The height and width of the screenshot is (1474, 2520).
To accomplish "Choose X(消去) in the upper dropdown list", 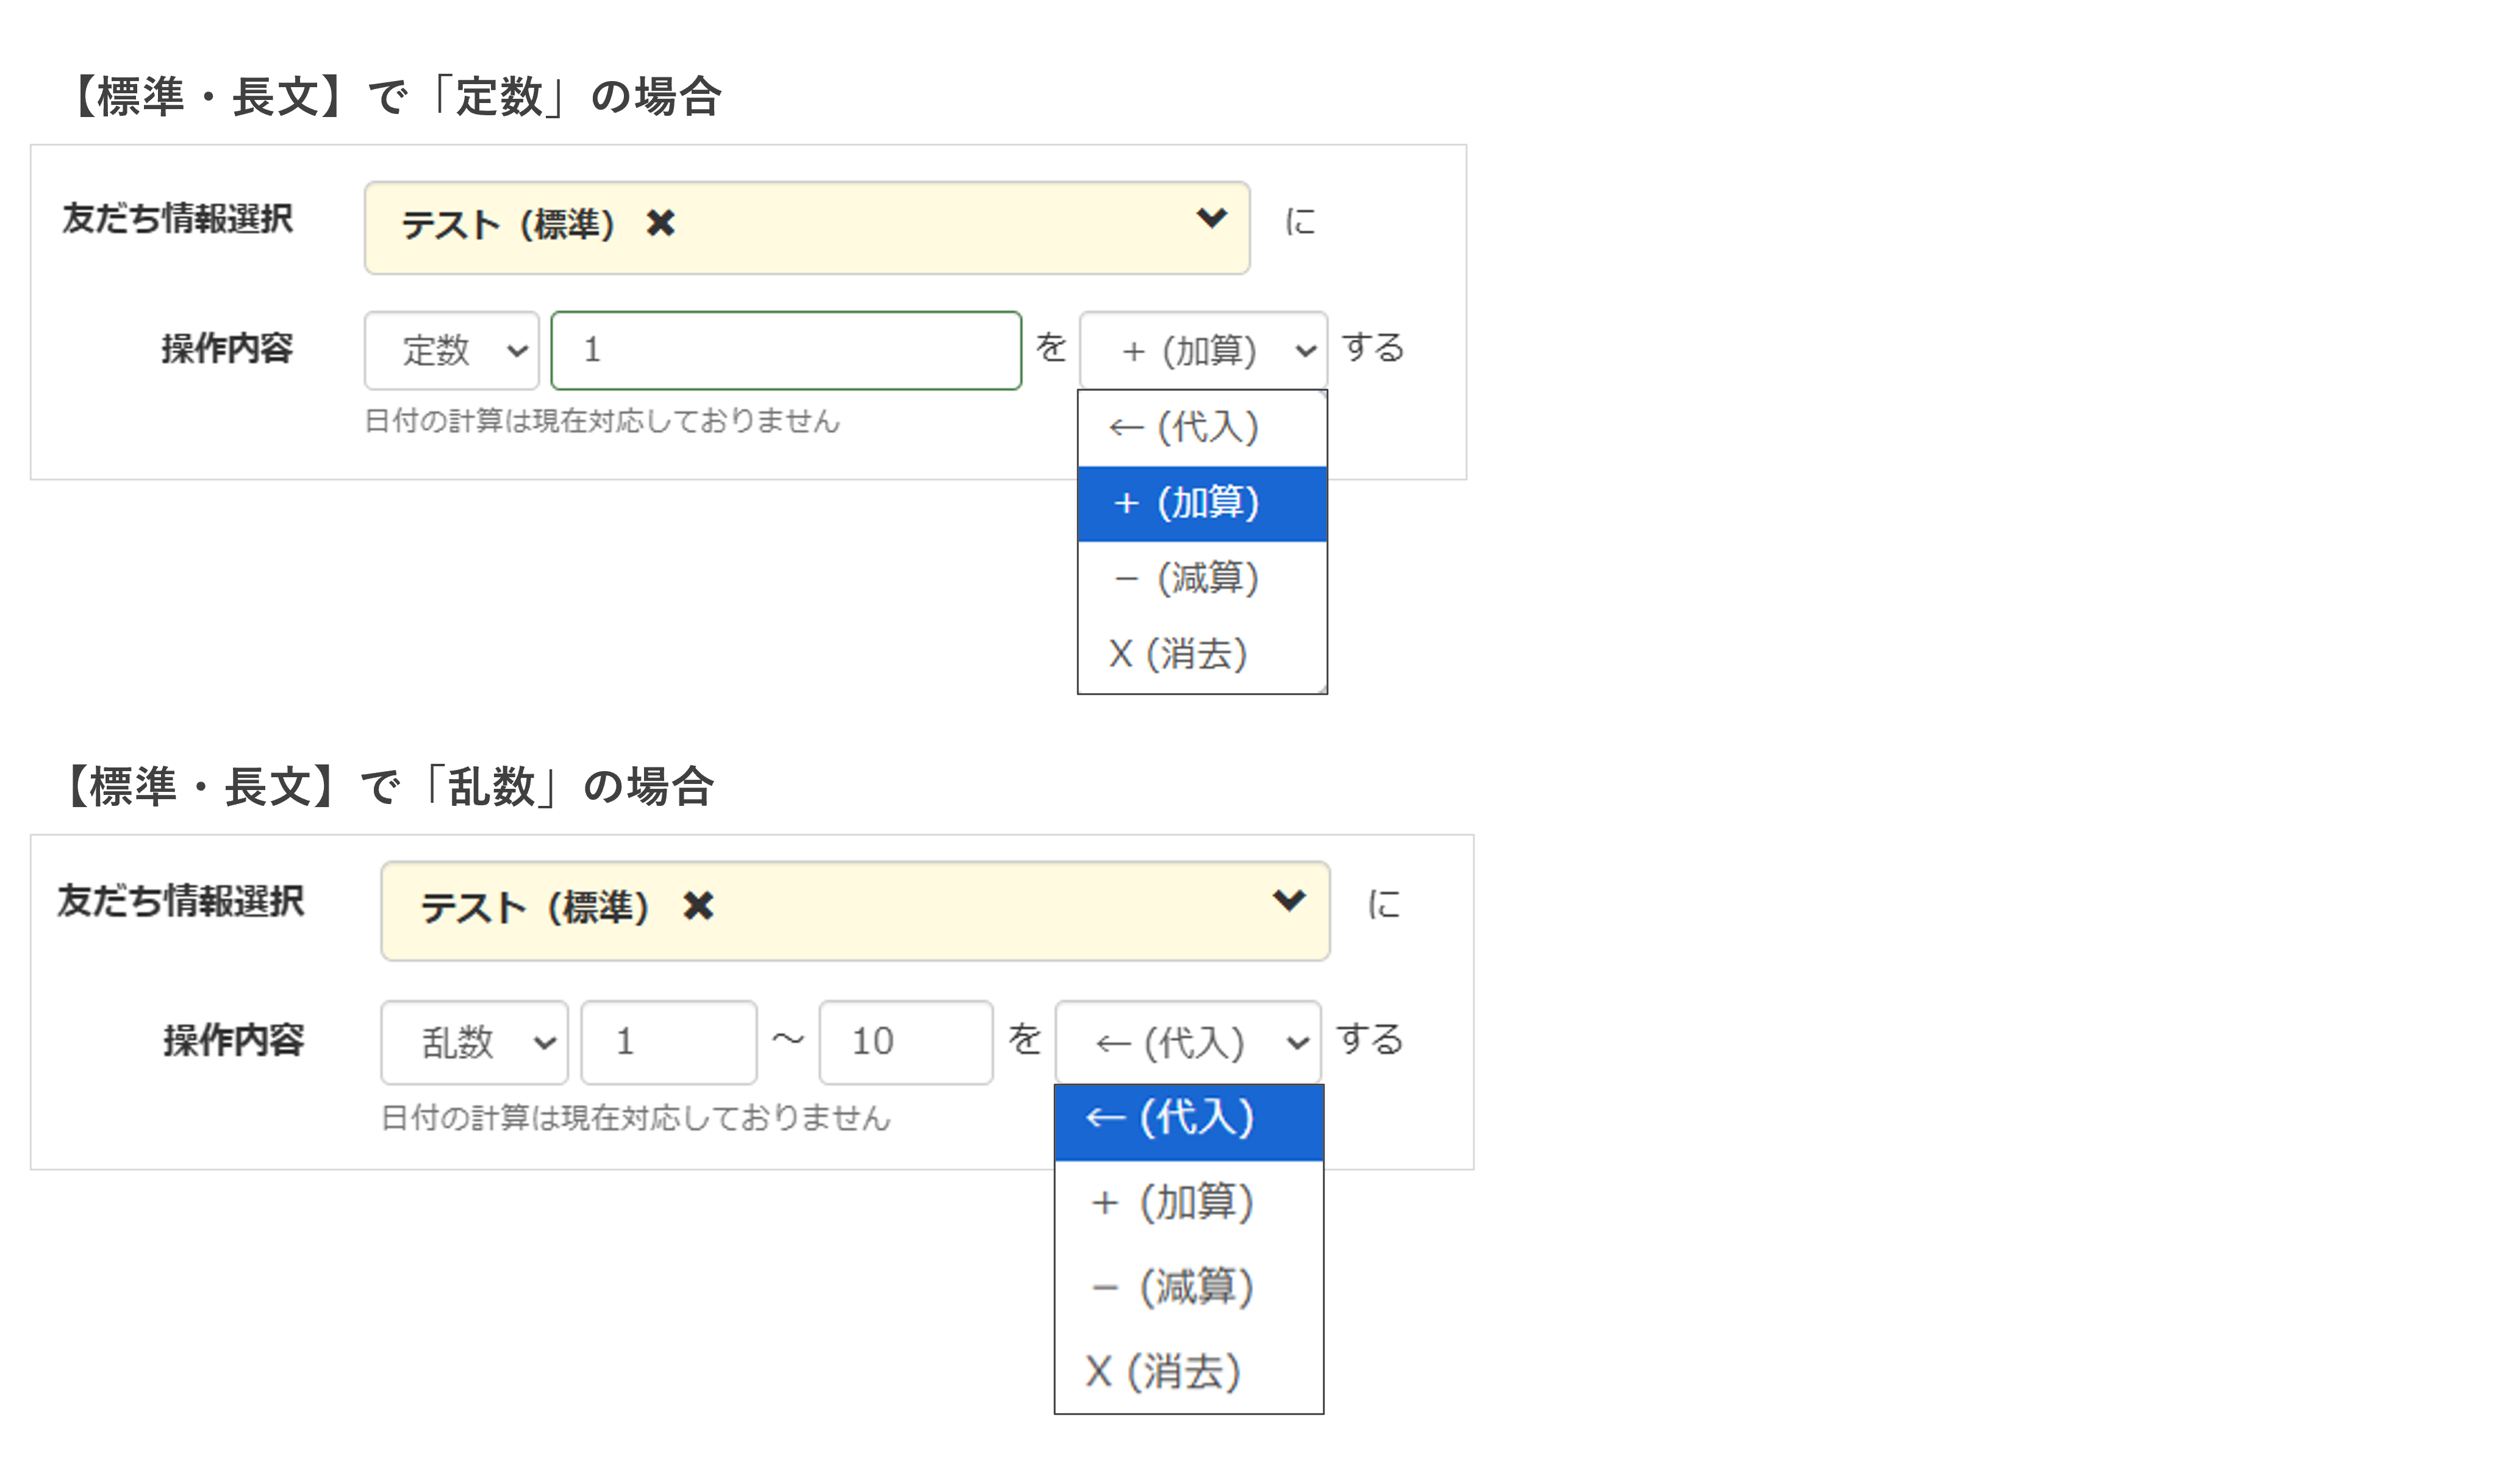I will [x=1202, y=655].
